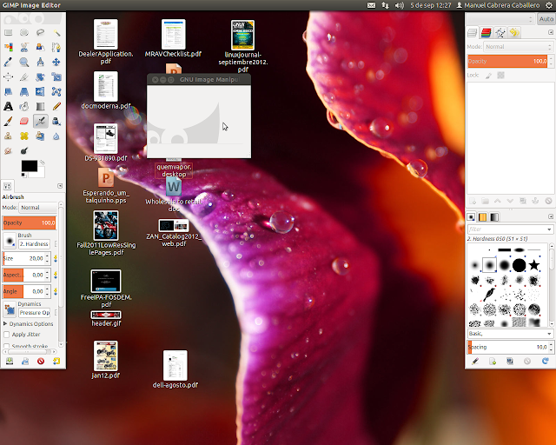Screen dimensions: 556x445
Task: Toggle the lock alpha channel checkerboard icon
Action: pos(500,76)
